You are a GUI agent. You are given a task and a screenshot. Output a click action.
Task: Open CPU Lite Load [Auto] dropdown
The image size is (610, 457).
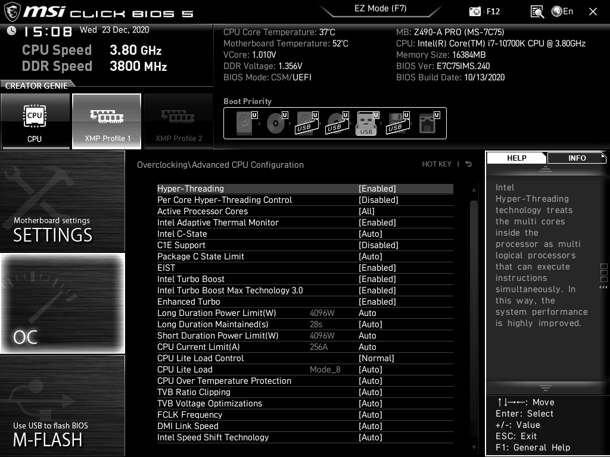pos(371,369)
